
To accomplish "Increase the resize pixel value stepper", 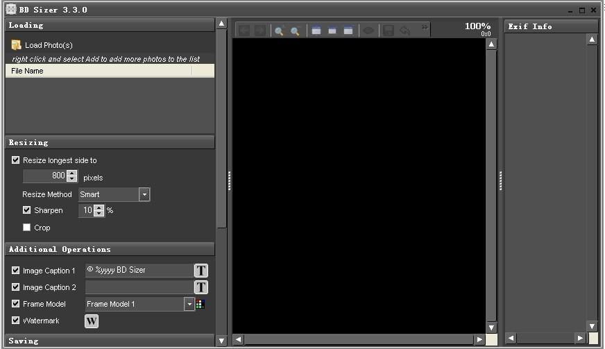I will tap(72, 173).
